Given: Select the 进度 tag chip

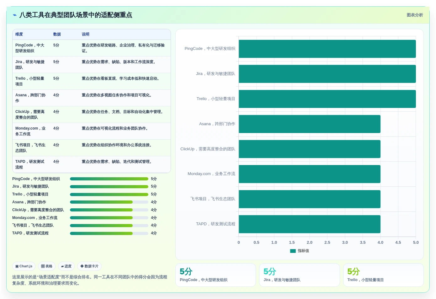Looking at the screenshot, I should (x=66, y=266).
